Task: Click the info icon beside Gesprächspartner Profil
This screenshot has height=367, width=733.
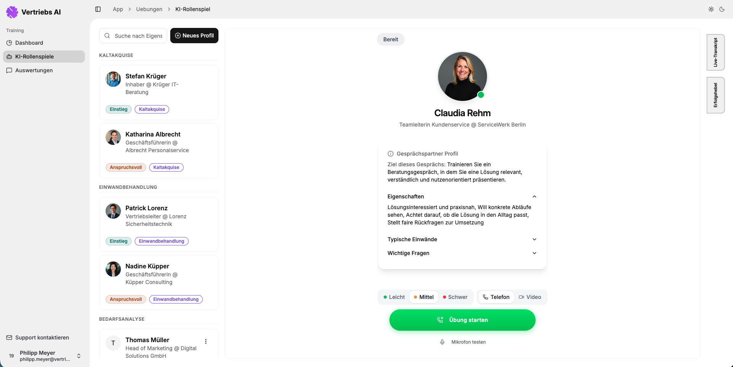Action: point(391,154)
